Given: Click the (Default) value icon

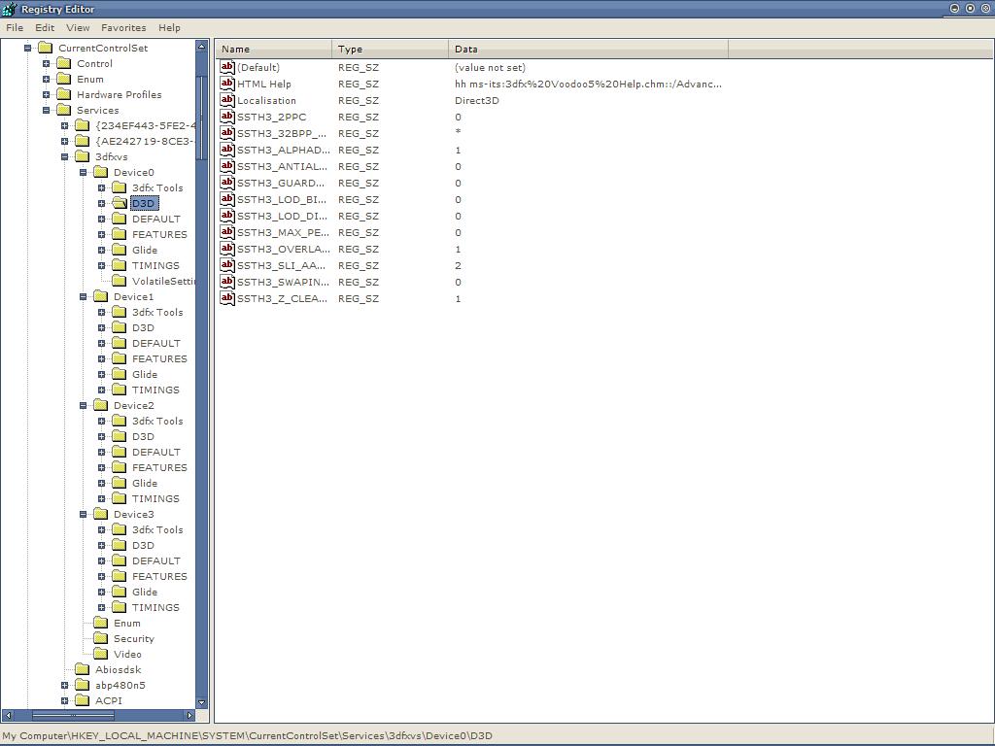Looking at the screenshot, I should 227,68.
